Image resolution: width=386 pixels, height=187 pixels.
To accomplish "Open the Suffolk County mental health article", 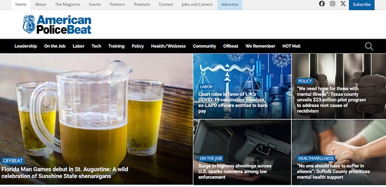I will pos(333,172).
